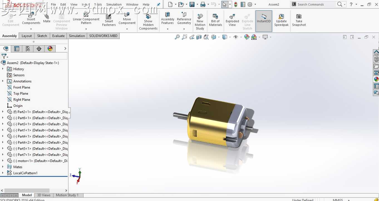Open the Insert Components tool
The height and width of the screenshot is (201, 379).
31,19
